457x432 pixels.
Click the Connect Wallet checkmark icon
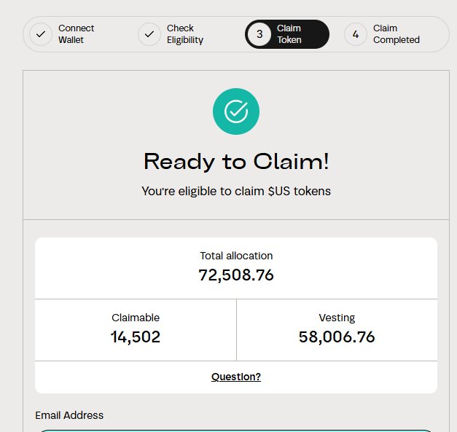pyautogui.click(x=41, y=34)
